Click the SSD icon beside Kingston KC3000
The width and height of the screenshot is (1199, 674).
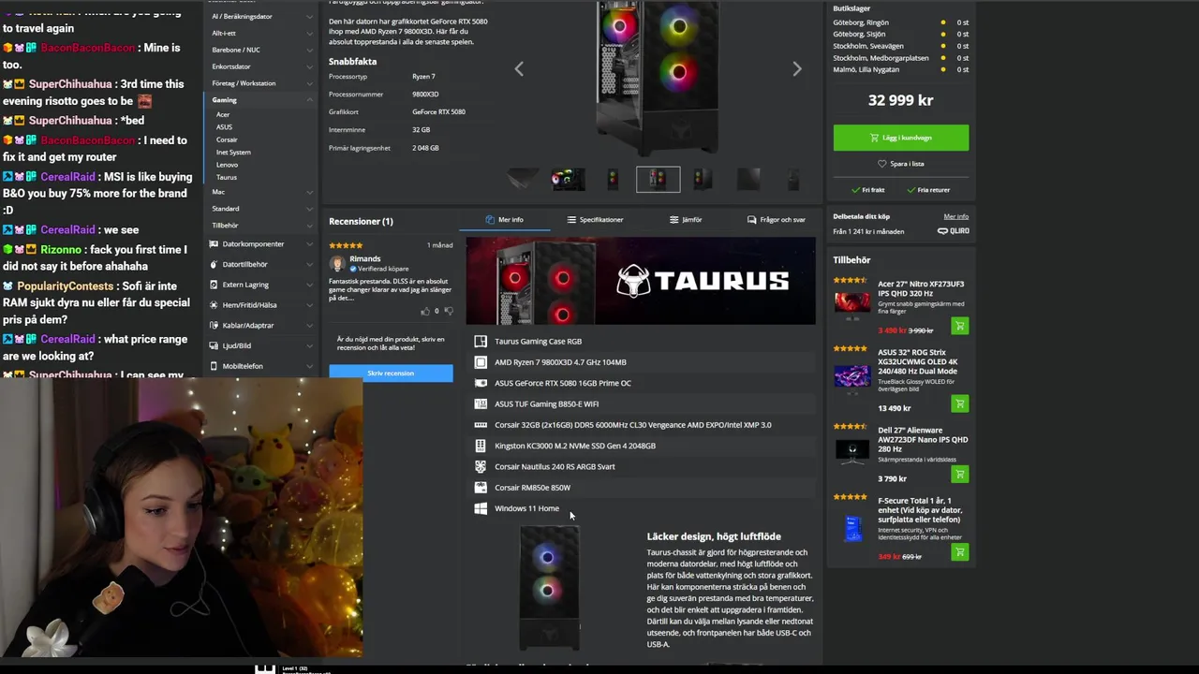pos(481,446)
